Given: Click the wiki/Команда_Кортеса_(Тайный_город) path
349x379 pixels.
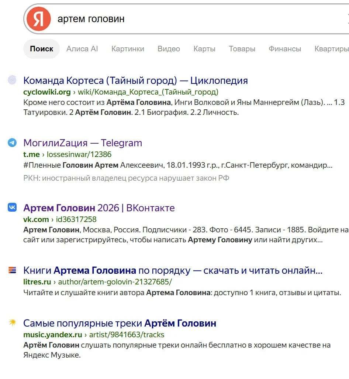Looking at the screenshot, I should coord(148,92).
